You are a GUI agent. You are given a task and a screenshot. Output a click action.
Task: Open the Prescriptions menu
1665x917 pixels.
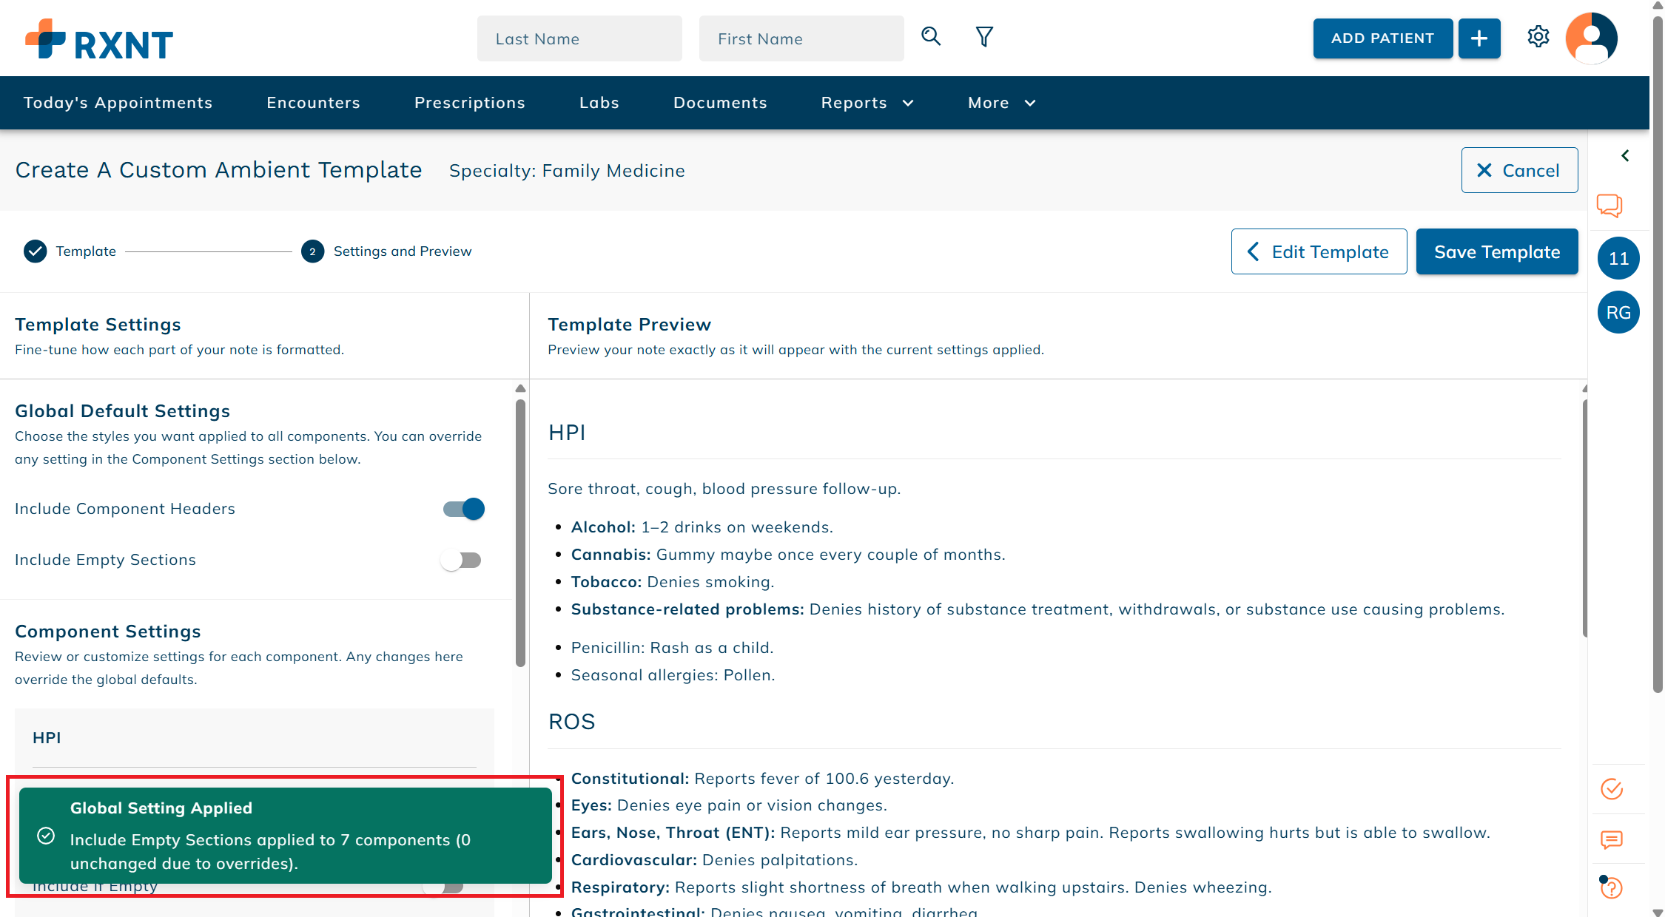coord(470,103)
